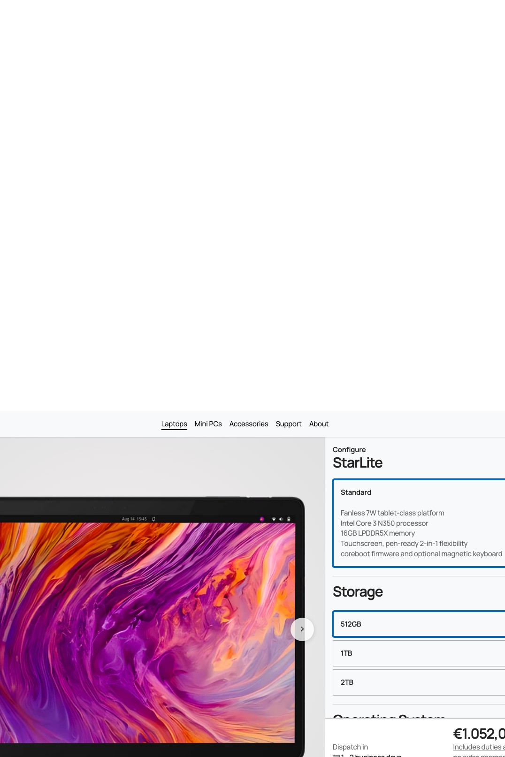Click the notification bell in the tablet image
505x757 pixels.
[153, 519]
